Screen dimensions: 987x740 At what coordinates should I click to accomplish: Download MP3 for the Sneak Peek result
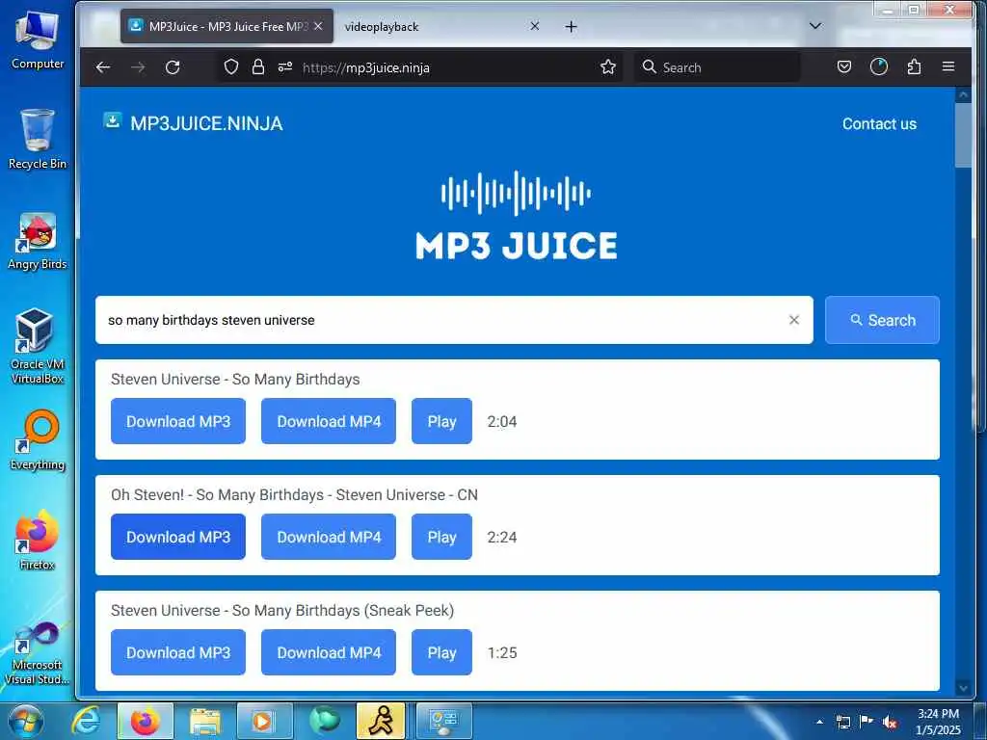(x=178, y=652)
